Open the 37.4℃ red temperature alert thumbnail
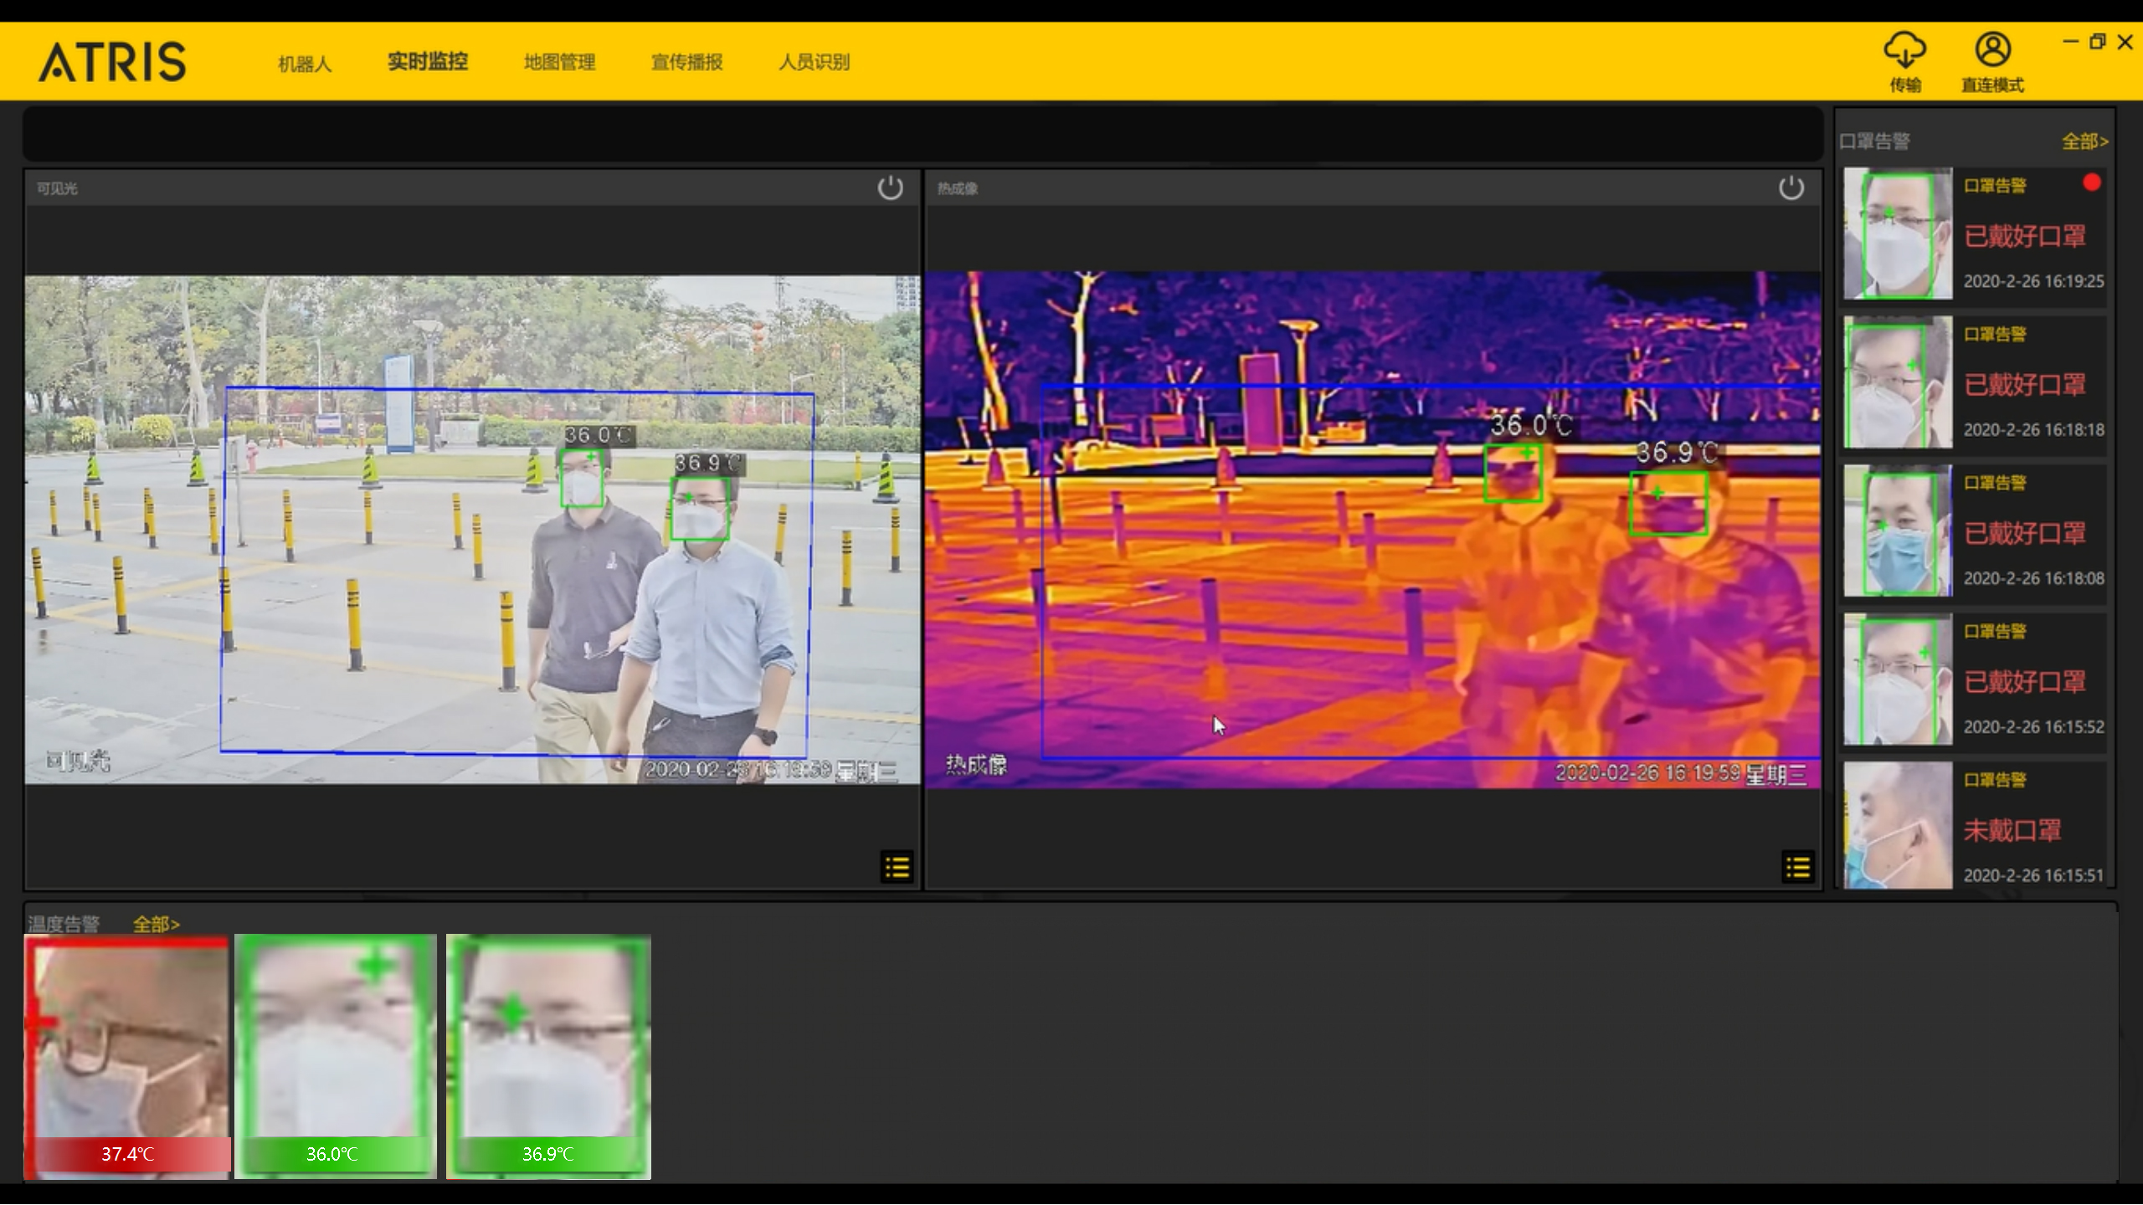 (127, 1056)
